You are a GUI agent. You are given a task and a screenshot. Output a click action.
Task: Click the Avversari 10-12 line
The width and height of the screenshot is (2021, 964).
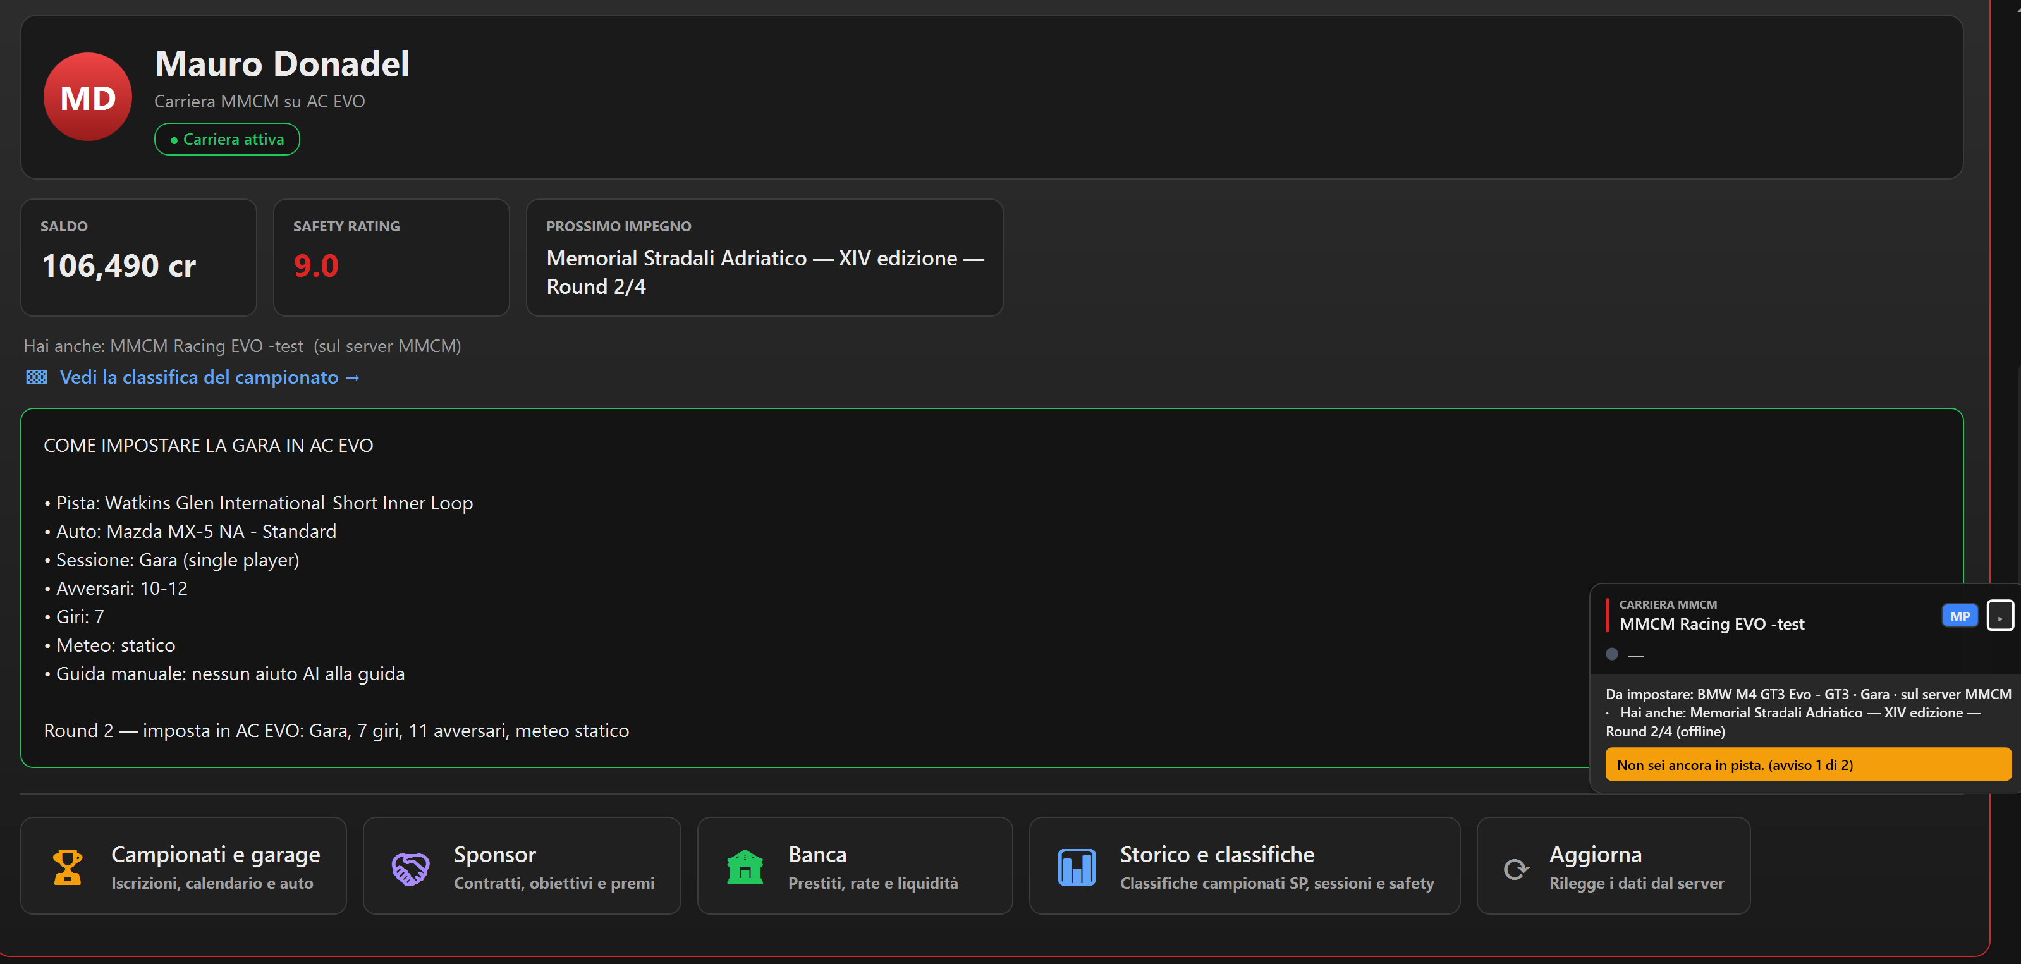[115, 589]
